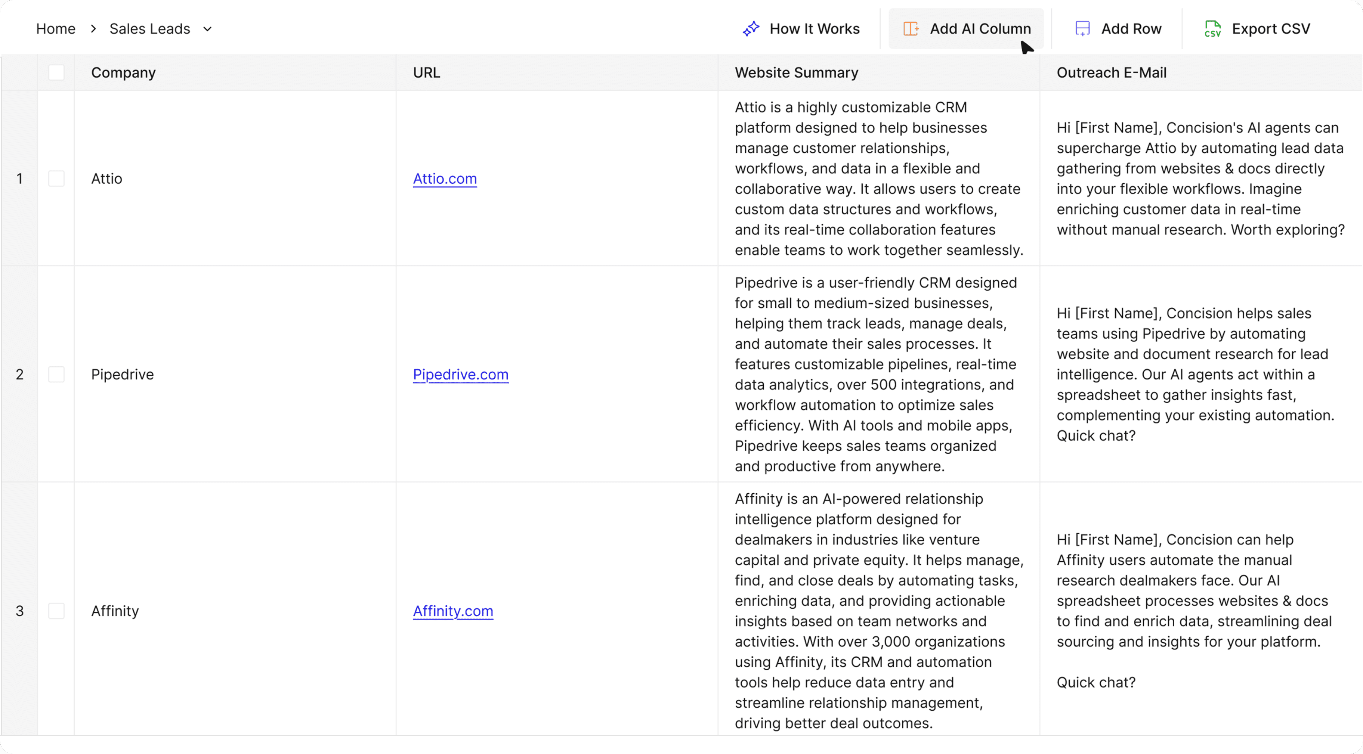The image size is (1363, 754).
Task: Toggle the select-all header checkbox
Action: click(56, 72)
